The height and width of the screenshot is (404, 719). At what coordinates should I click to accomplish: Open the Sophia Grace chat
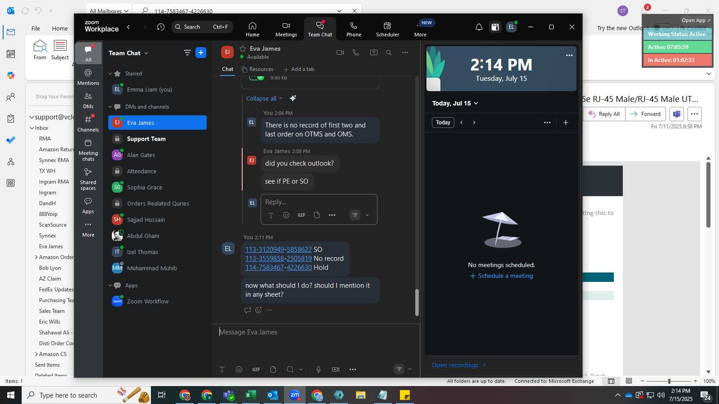coord(157,188)
